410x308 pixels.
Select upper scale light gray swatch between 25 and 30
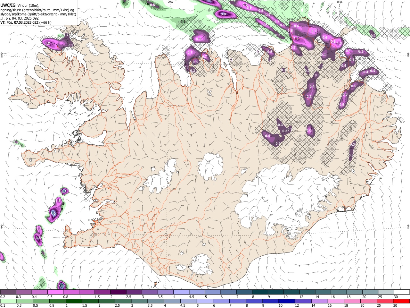point(386,292)
